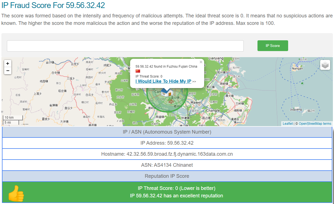334x204 pixels.
Task: Click 'IP Threat Score: 0 (Lower is better)' text
Action: pyautogui.click(x=177, y=188)
